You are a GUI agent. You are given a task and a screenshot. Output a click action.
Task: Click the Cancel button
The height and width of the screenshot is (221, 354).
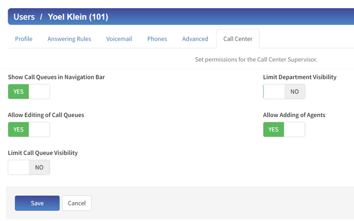[x=77, y=203]
